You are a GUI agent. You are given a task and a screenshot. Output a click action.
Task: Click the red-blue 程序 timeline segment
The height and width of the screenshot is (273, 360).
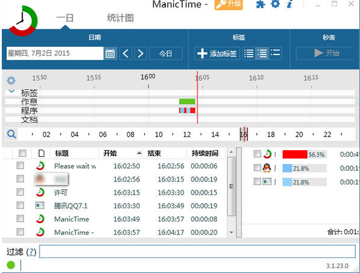[x=187, y=110]
